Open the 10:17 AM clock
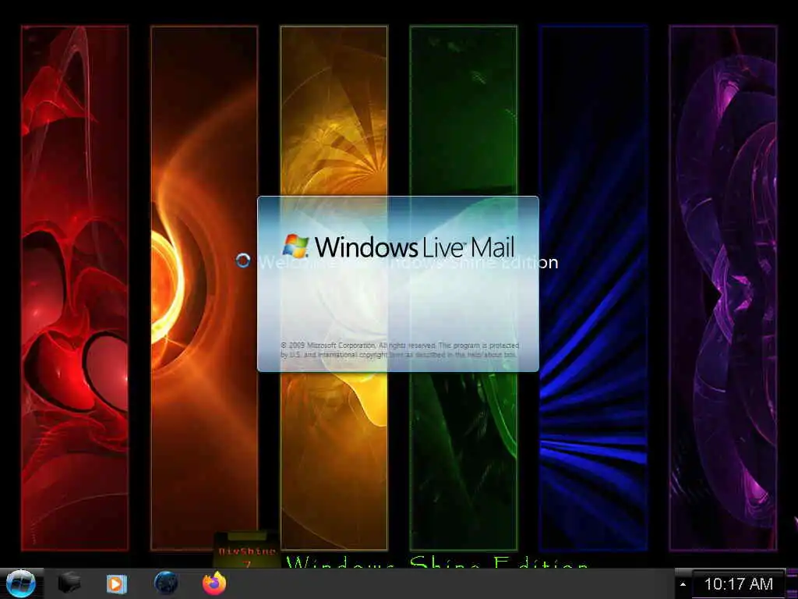This screenshot has width=798, height=599. click(739, 584)
